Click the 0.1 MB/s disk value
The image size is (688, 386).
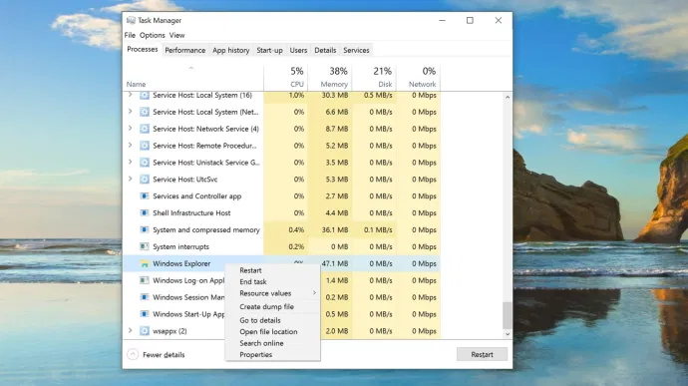pos(378,229)
